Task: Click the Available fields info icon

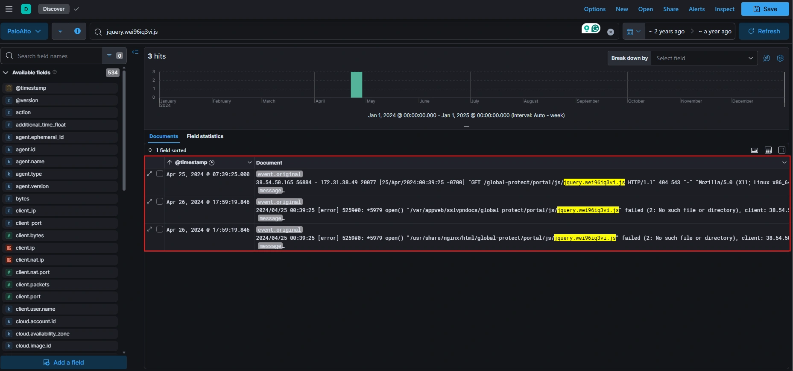Action: [x=55, y=72]
